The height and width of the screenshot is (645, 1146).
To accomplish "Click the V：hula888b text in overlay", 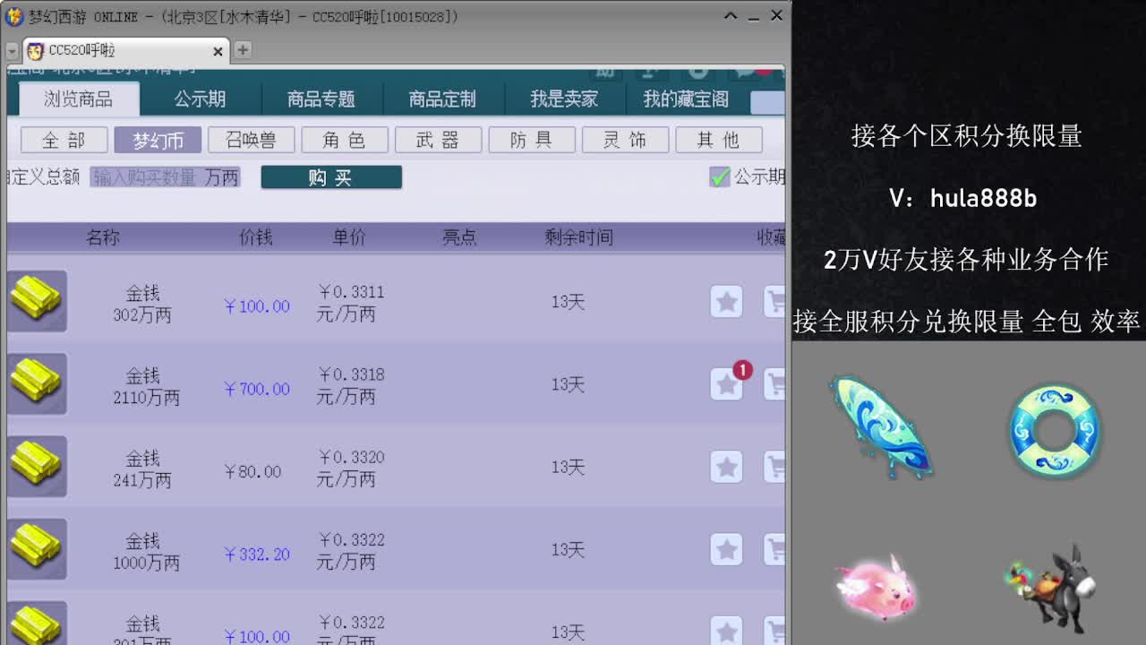I will [963, 198].
